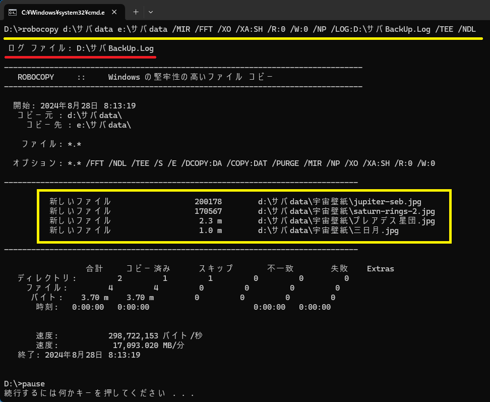Click the log file path D:\サバBackUp.Log line
This screenshot has width=490, height=402.
(81, 48)
